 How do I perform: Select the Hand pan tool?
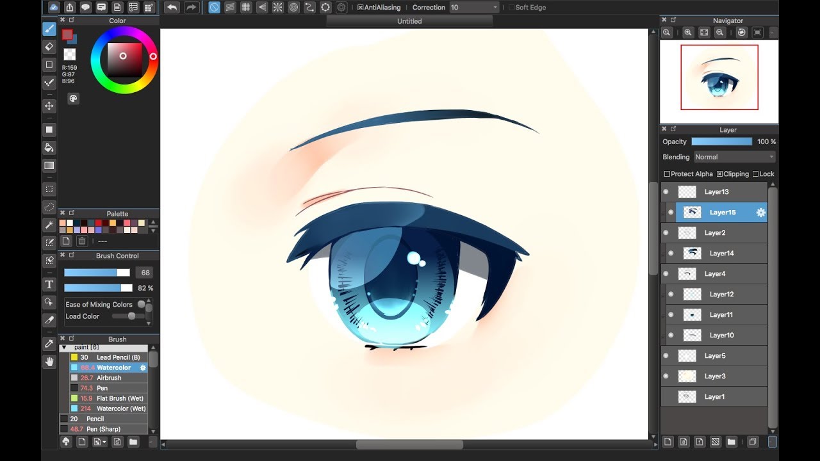tap(49, 362)
